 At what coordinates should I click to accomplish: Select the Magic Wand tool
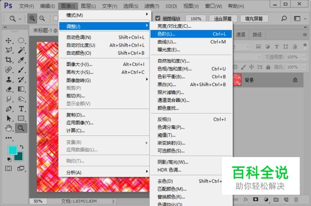21,50
